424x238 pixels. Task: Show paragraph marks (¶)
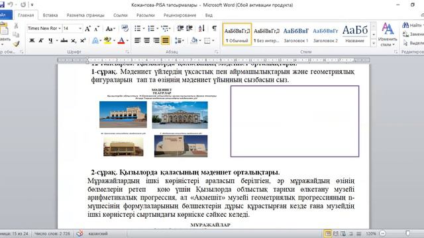(x=214, y=28)
